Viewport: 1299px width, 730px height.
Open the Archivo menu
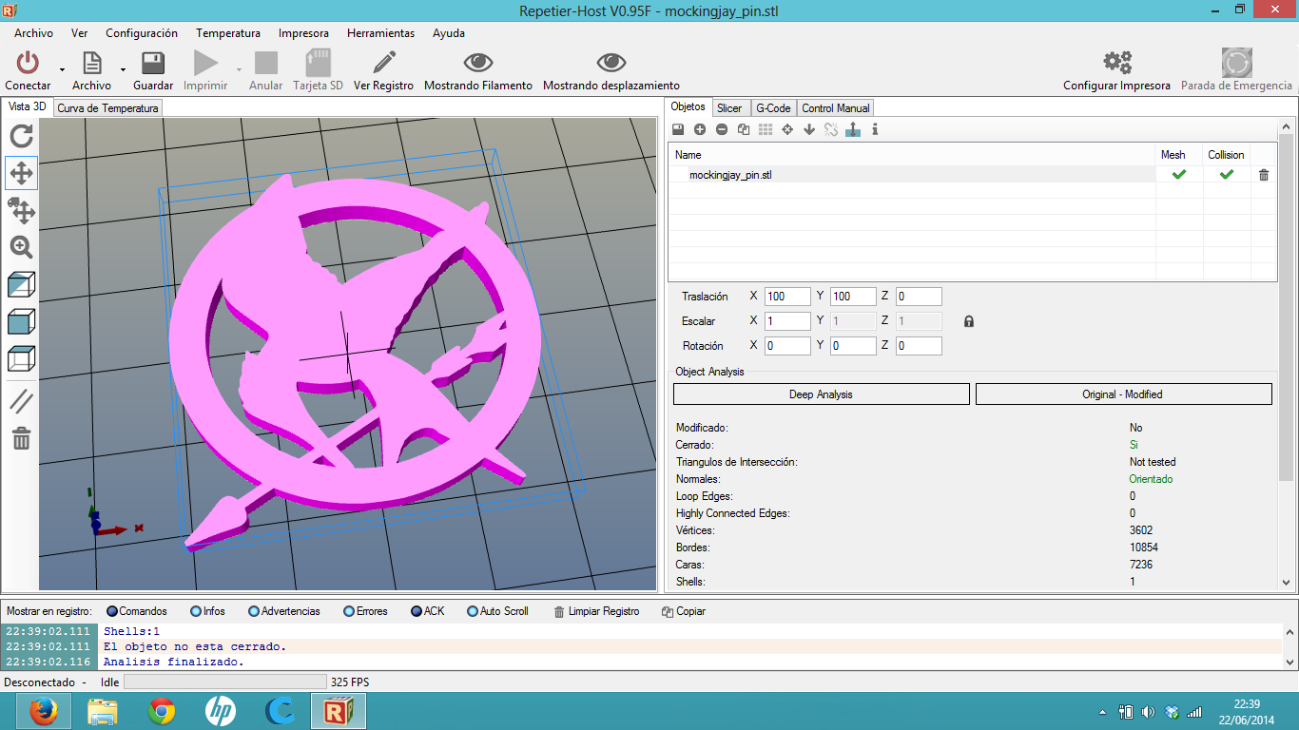(x=33, y=33)
